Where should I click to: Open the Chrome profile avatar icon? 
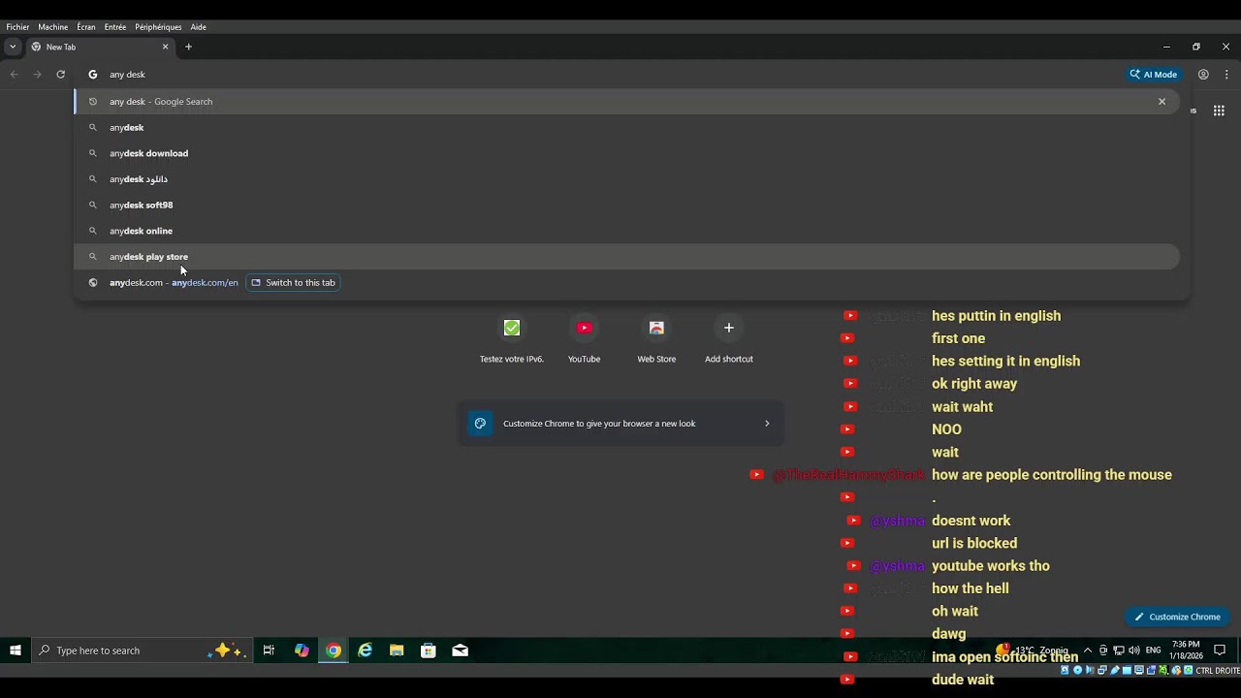point(1203,75)
